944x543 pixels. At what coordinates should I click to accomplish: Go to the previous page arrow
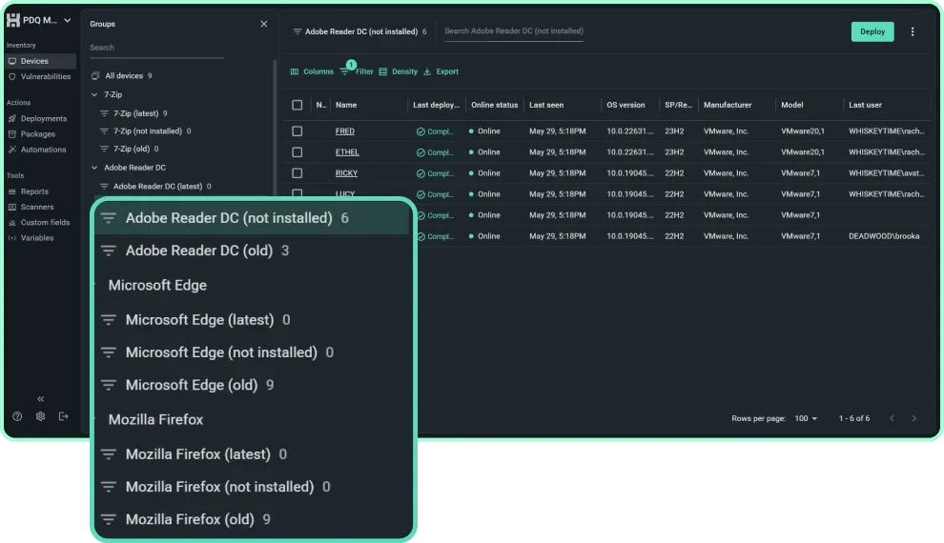(x=892, y=418)
